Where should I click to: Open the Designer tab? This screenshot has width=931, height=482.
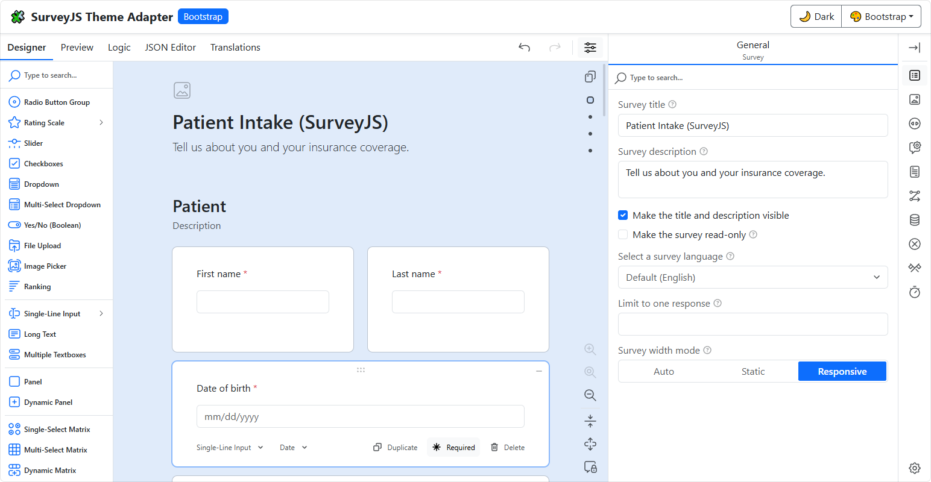[x=27, y=48]
